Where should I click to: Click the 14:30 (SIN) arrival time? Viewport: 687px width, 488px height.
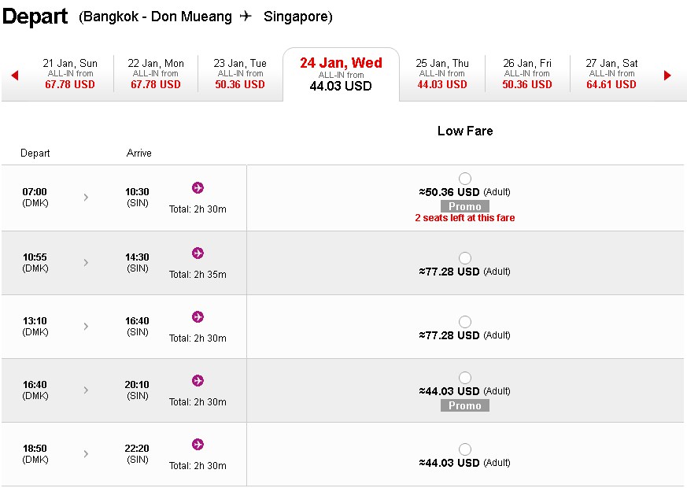[x=137, y=262]
